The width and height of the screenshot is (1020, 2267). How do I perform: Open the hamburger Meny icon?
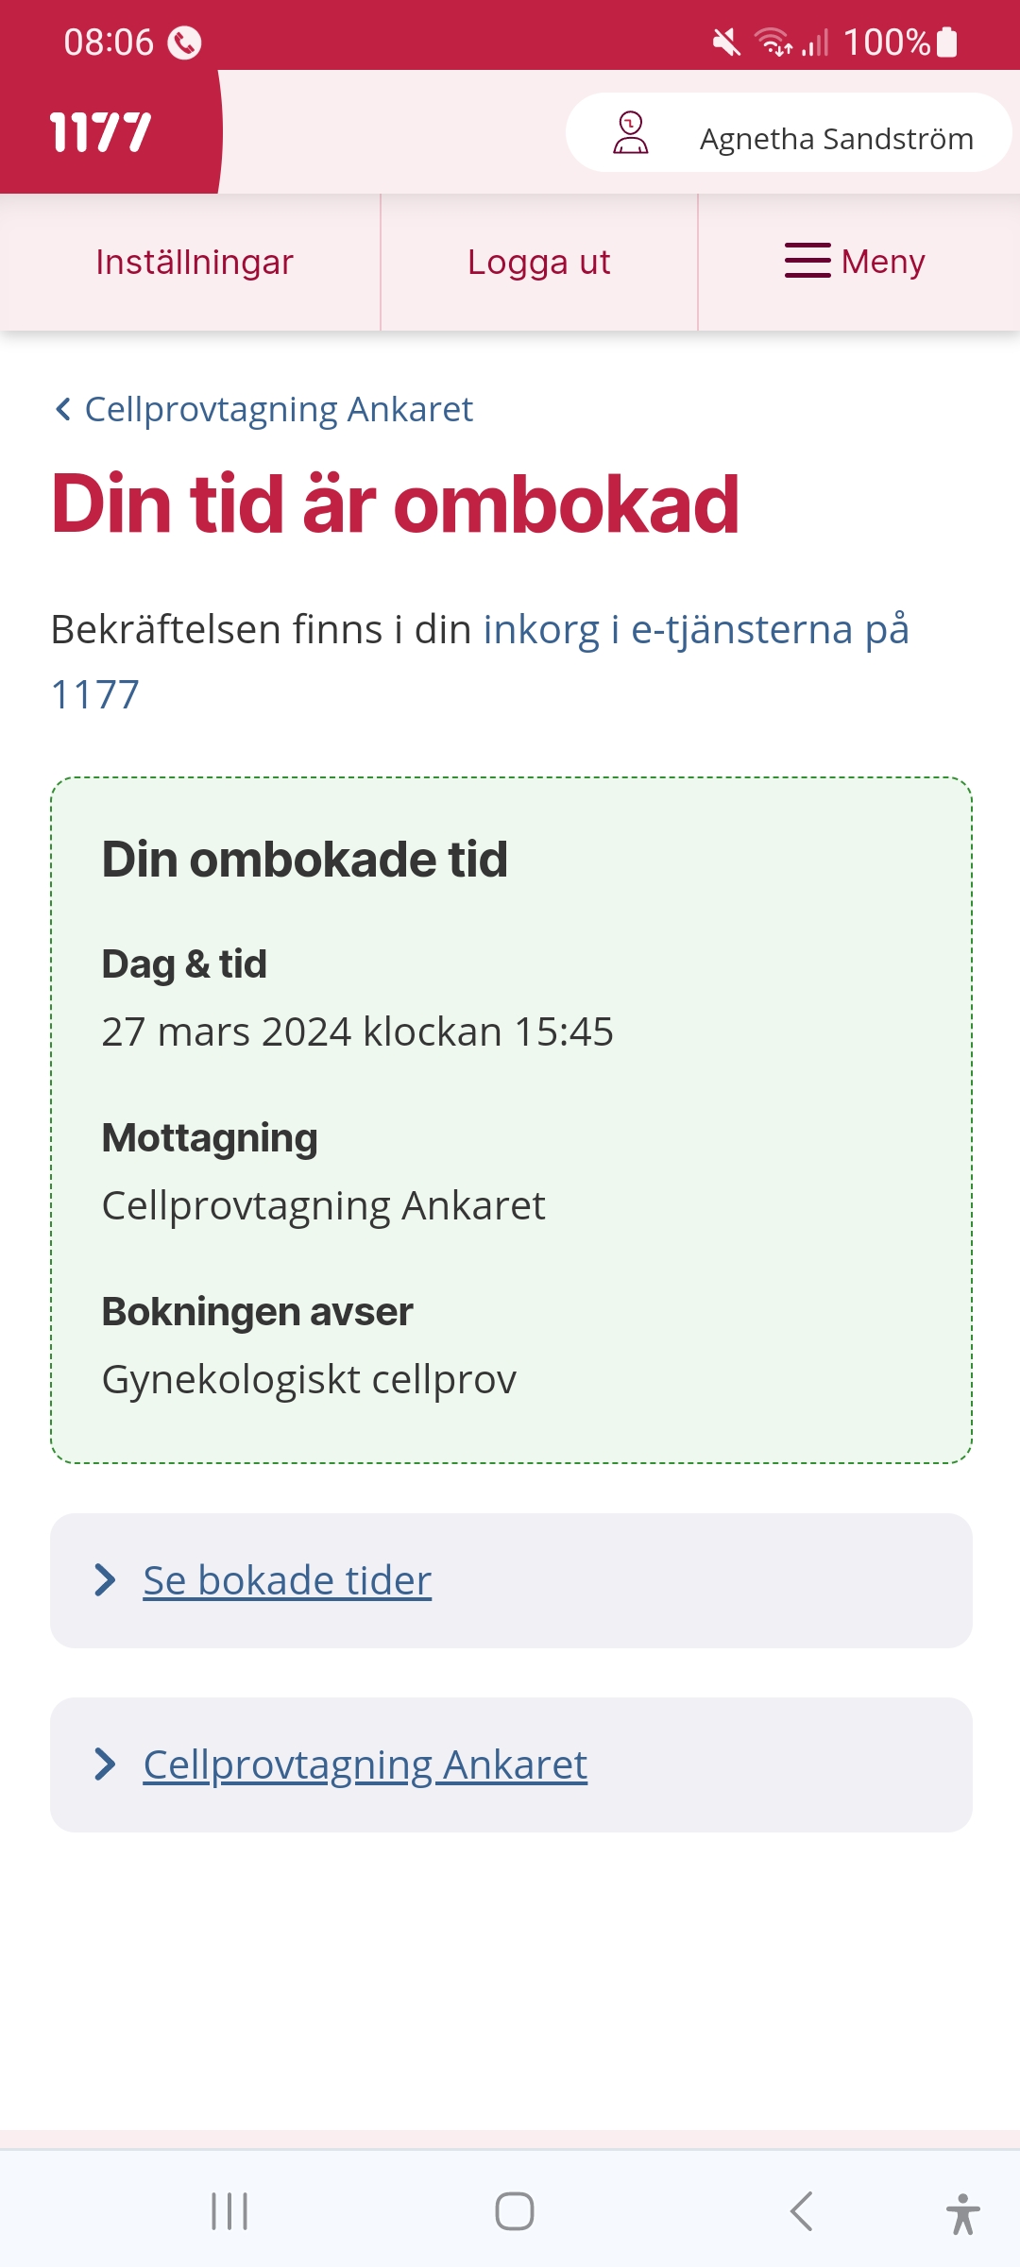coord(807,261)
